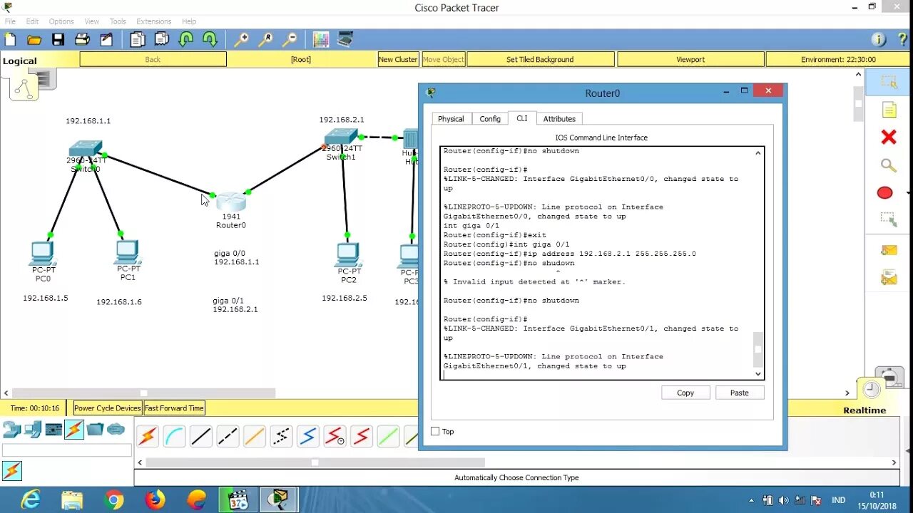Add a Complex PDU open envelope
This screenshot has height=513, width=913.
coord(889,277)
